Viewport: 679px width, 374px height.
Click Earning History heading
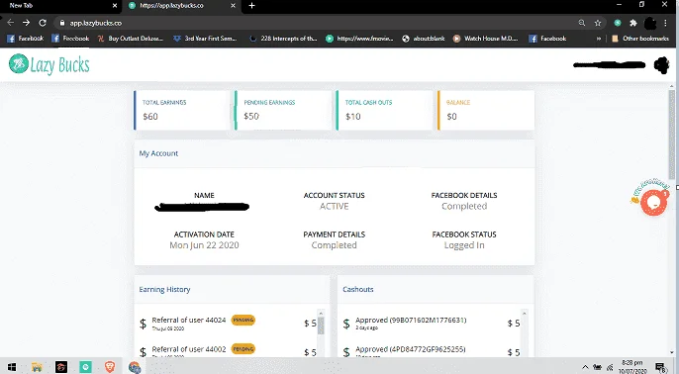click(164, 289)
